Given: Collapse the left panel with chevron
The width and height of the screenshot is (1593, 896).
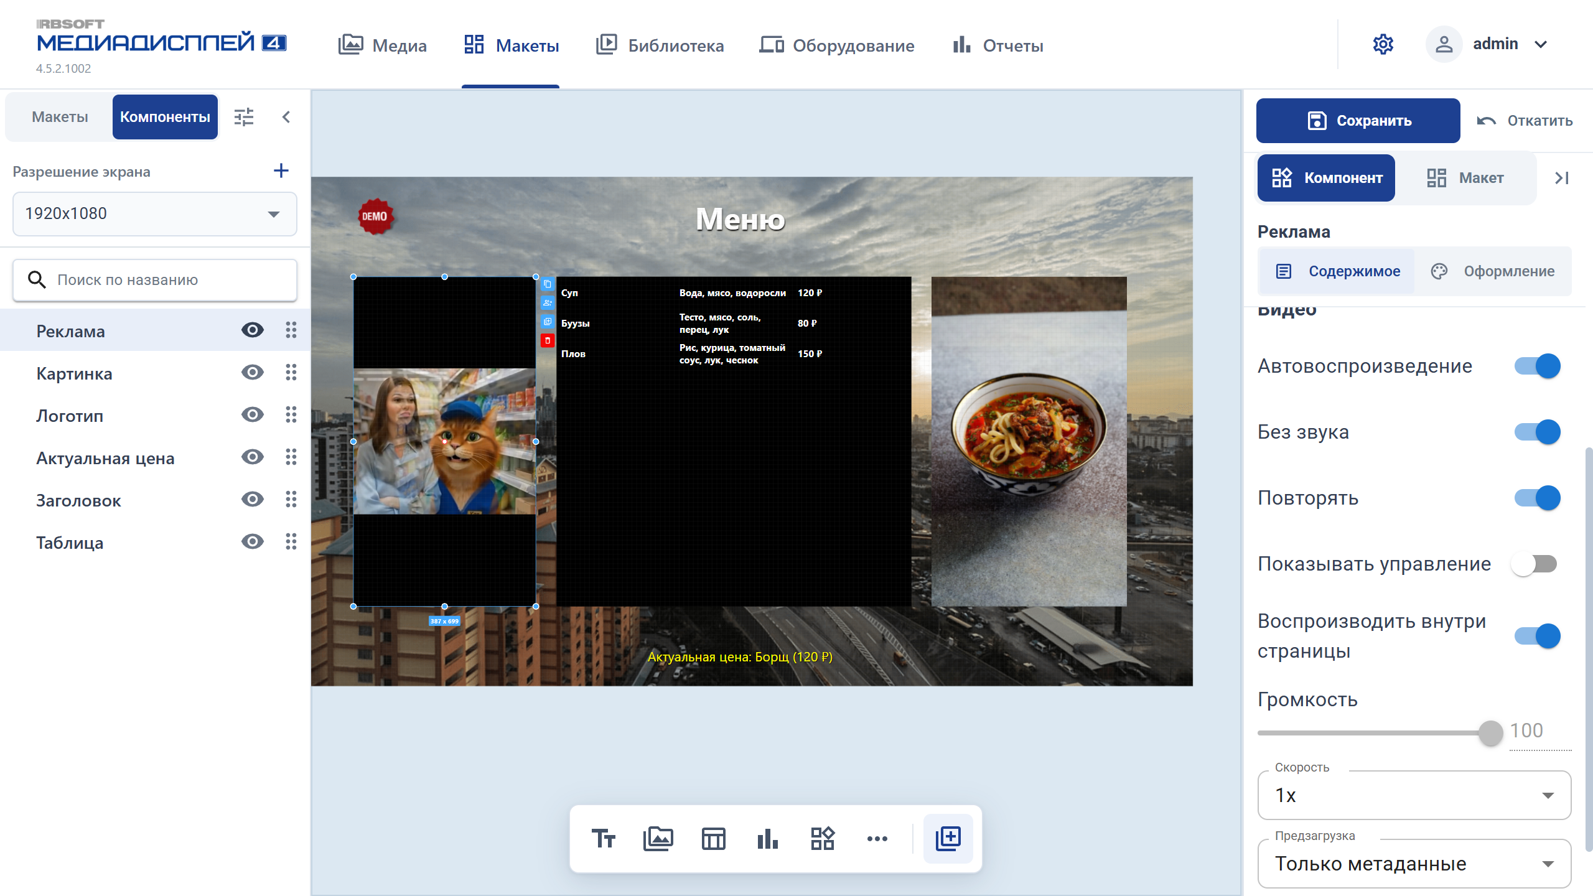Looking at the screenshot, I should pos(286,117).
